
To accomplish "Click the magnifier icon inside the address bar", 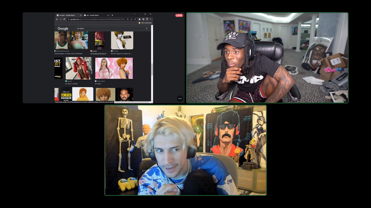I will (x=128, y=19).
